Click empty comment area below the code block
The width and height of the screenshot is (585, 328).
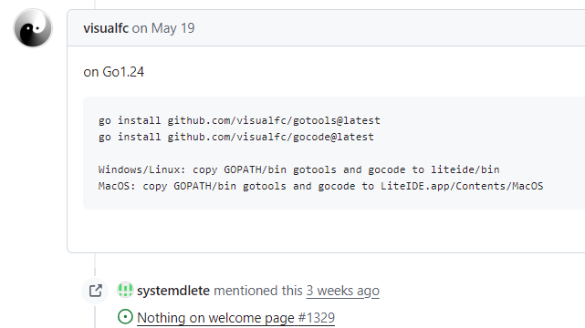point(325,231)
